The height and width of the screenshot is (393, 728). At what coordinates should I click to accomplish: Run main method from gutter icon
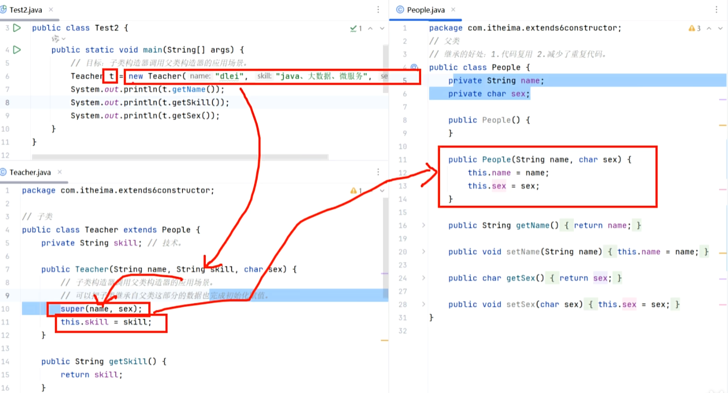tap(17, 50)
